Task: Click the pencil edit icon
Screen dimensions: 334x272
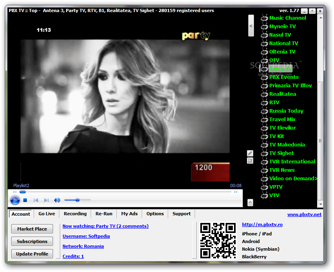Action: click(250, 153)
